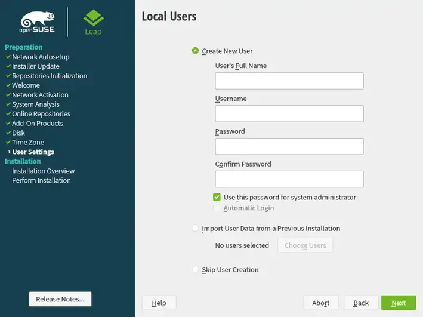Select Import User Data from a Previous Installation

click(x=195, y=228)
